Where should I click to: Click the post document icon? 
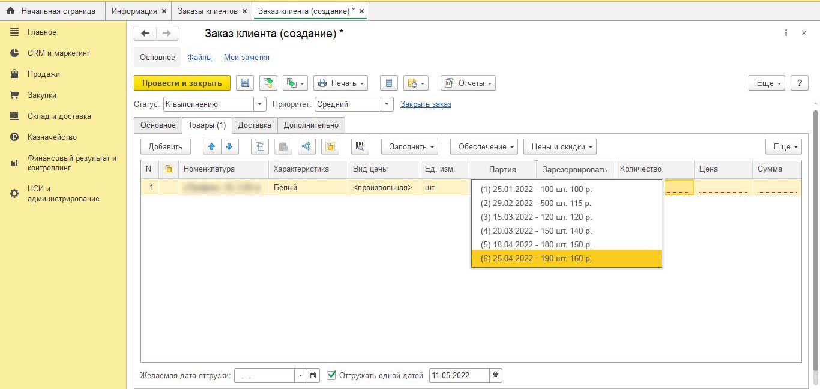pos(268,83)
